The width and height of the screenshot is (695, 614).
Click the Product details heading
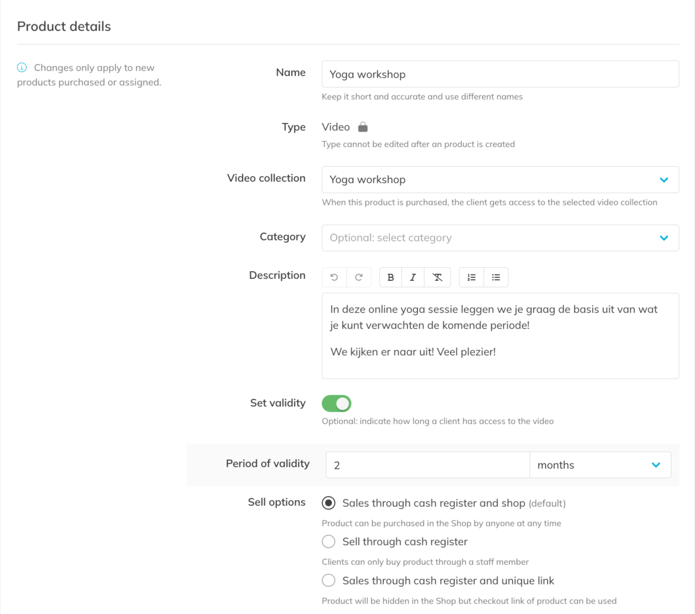(x=64, y=27)
